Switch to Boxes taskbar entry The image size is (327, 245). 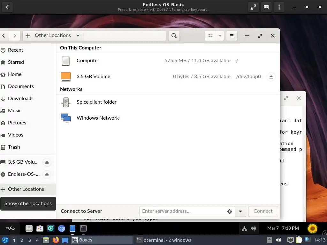[x=102, y=240]
